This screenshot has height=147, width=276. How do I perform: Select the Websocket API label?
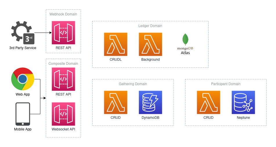(x=63, y=129)
